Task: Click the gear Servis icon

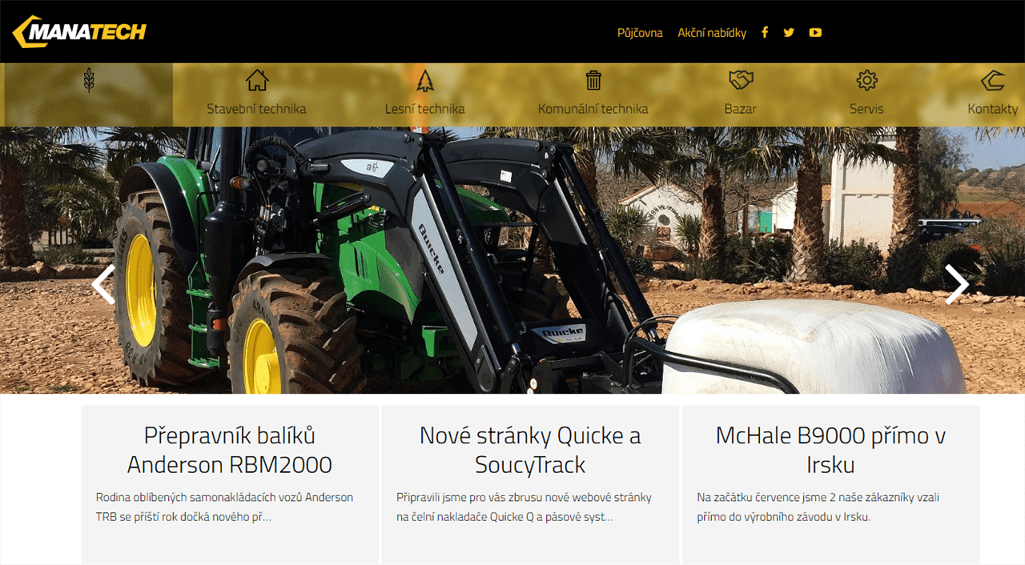Action: pyautogui.click(x=867, y=80)
